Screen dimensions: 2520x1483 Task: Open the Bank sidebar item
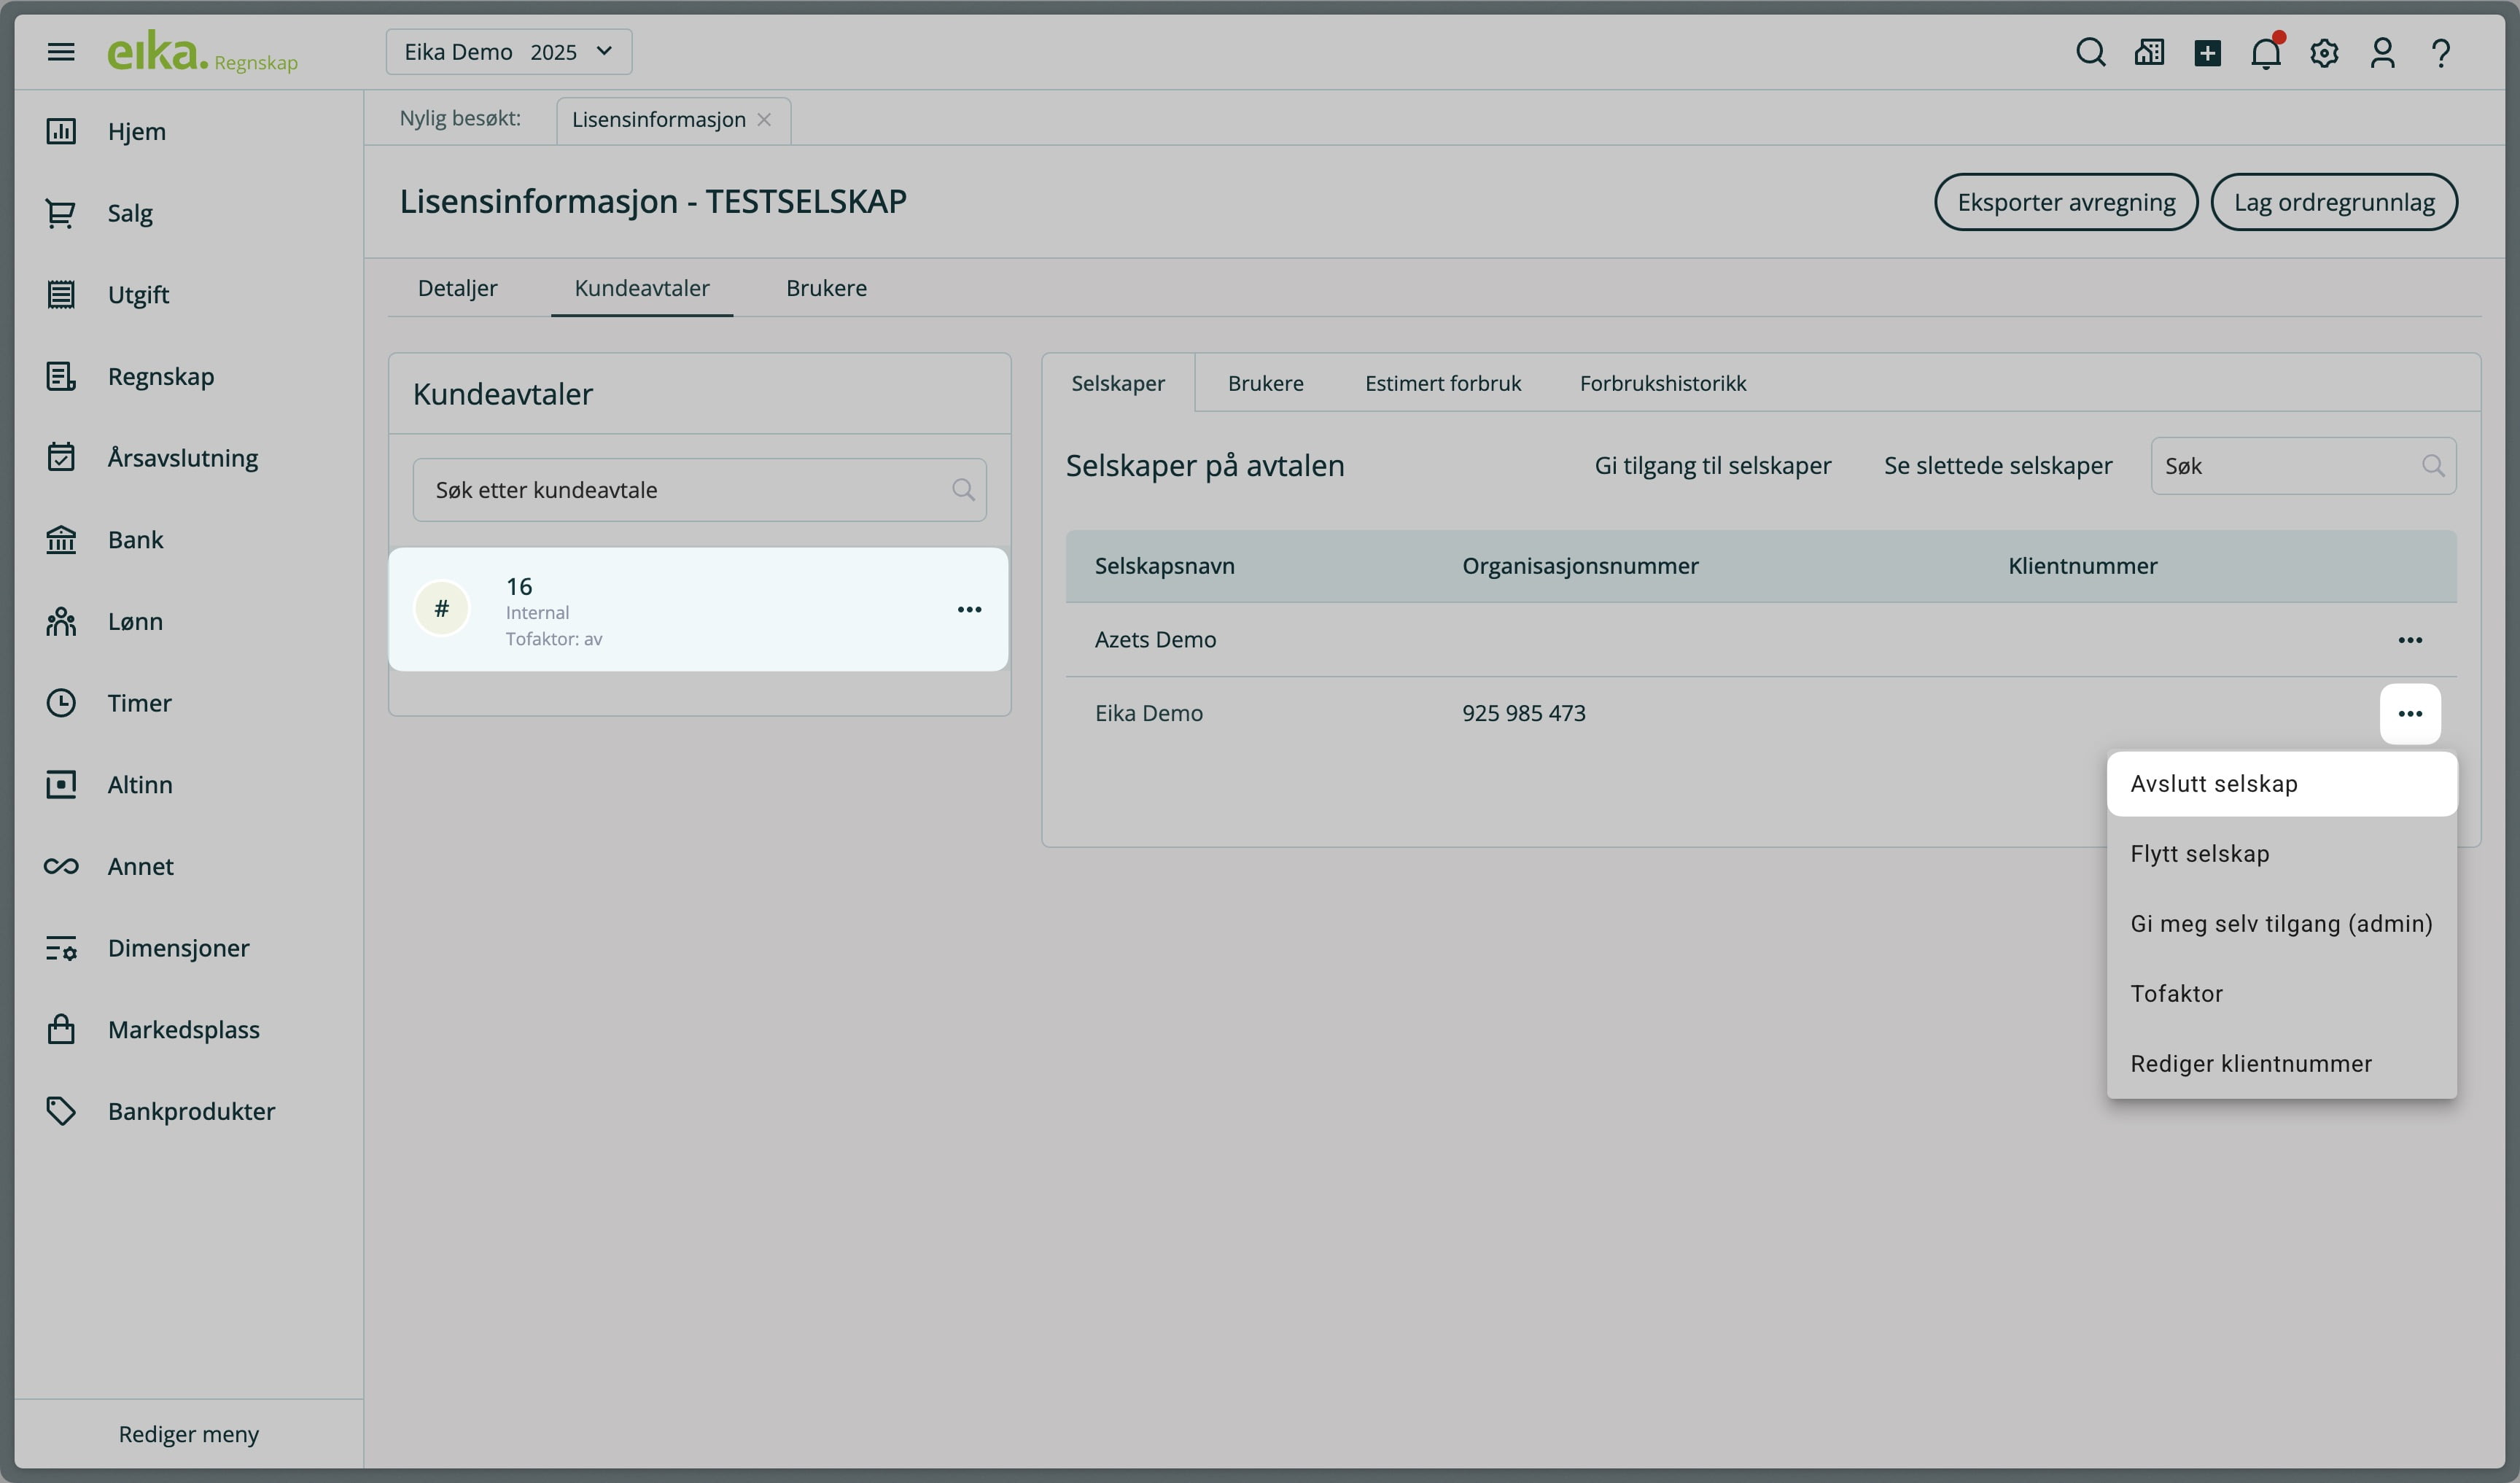click(x=135, y=540)
